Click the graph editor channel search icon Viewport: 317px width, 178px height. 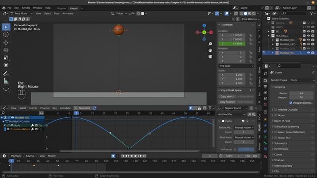3,113
